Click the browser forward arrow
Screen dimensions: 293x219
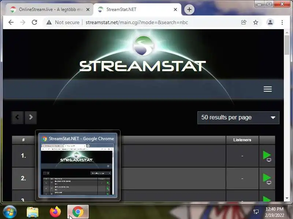pos(23,22)
